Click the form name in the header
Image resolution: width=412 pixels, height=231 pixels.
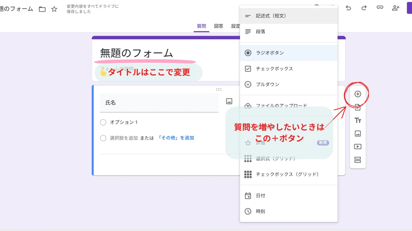[x=16, y=9]
